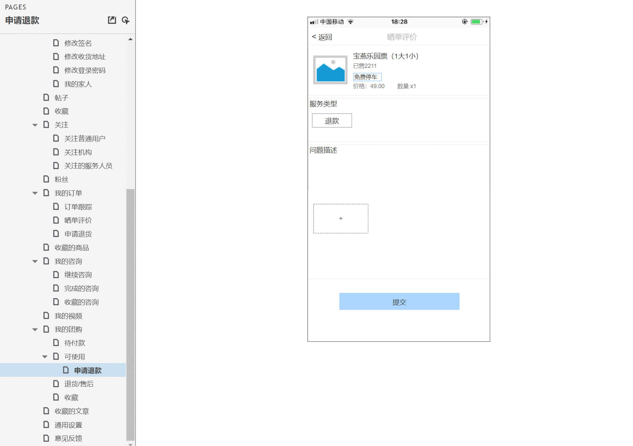
Task: Click the product image placeholder thumbnail
Action: click(330, 70)
